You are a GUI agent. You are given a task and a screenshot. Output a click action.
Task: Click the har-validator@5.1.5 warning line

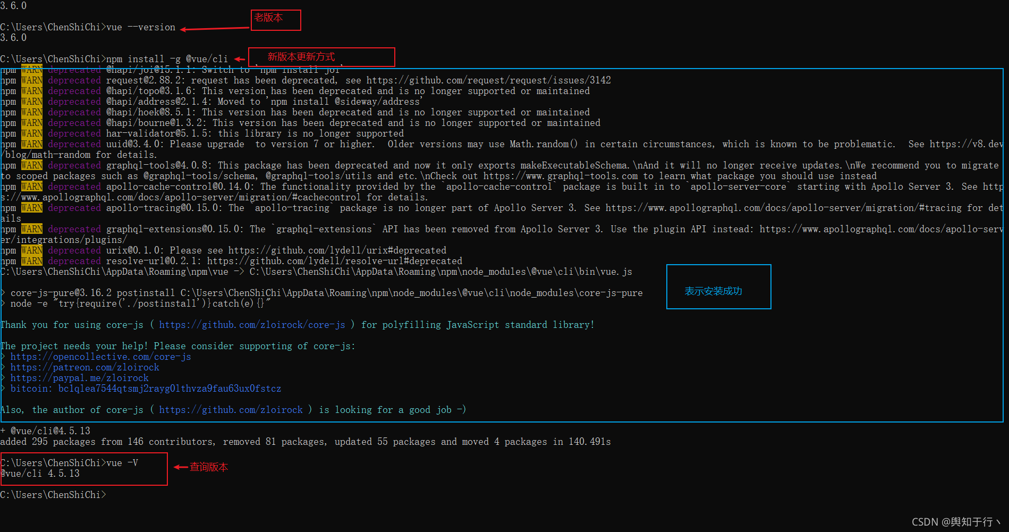coord(202,133)
